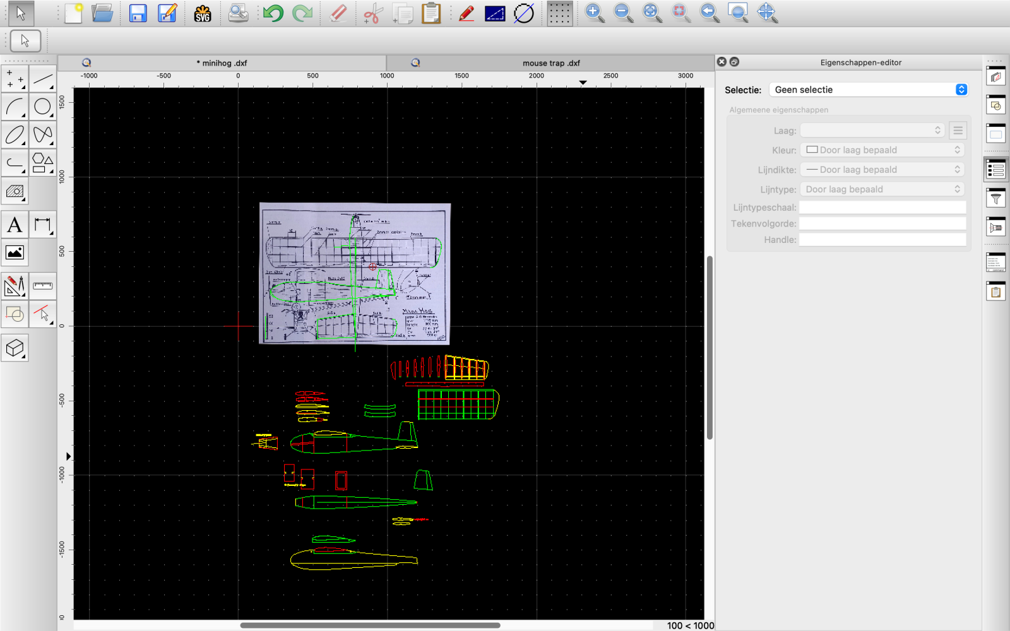Toggle screen-based linetypes blue icon
The image size is (1010, 631).
495,13
